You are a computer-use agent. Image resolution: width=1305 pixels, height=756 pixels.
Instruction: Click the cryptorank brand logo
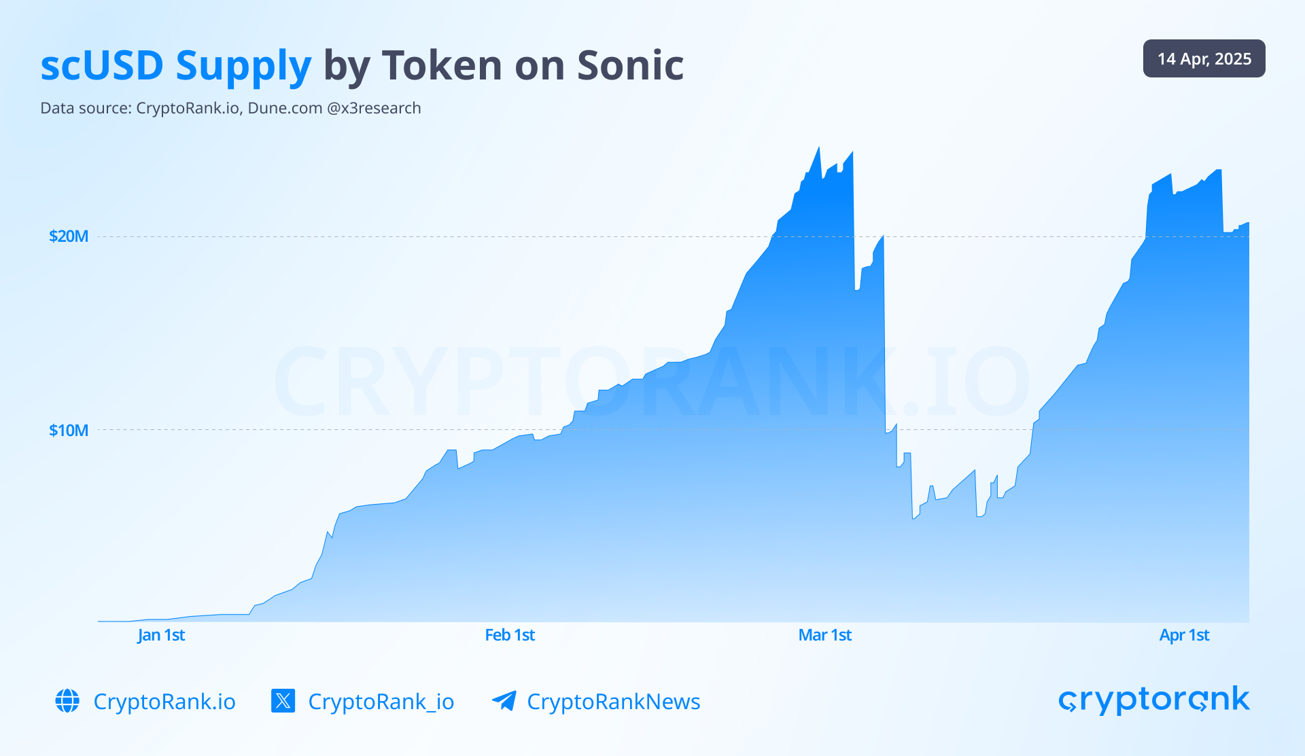pyautogui.click(x=1154, y=700)
